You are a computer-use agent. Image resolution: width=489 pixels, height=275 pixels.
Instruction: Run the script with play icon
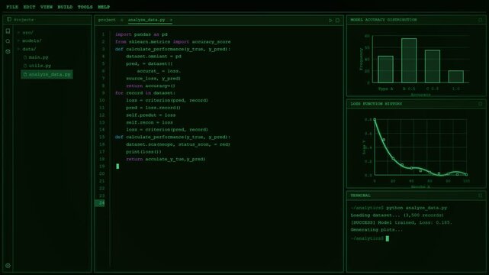(x=330, y=21)
